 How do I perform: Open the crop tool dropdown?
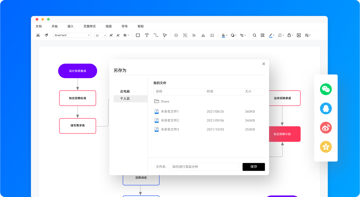243,35
